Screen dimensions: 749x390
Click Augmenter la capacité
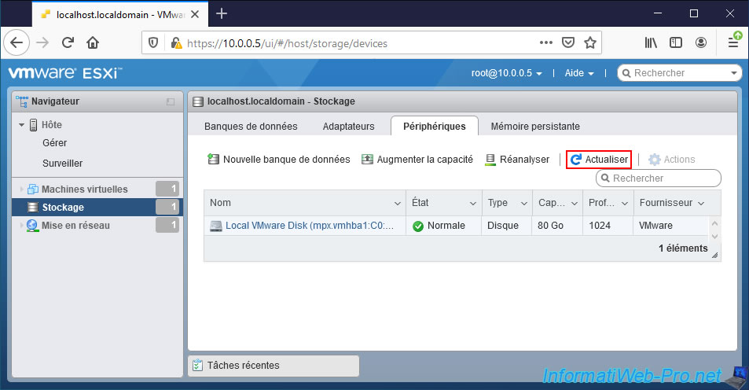click(x=417, y=159)
